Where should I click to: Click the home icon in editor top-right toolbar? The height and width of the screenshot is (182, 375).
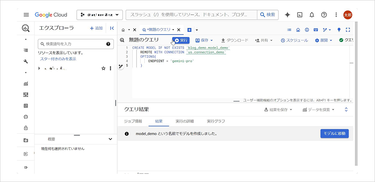pyautogui.click(x=298, y=30)
